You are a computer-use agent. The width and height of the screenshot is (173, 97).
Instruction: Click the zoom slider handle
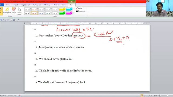tap(168, 96)
